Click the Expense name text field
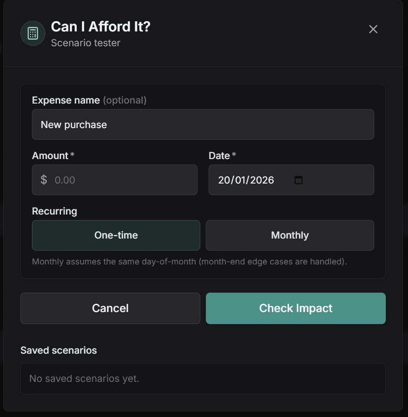The image size is (408, 417). tap(203, 124)
